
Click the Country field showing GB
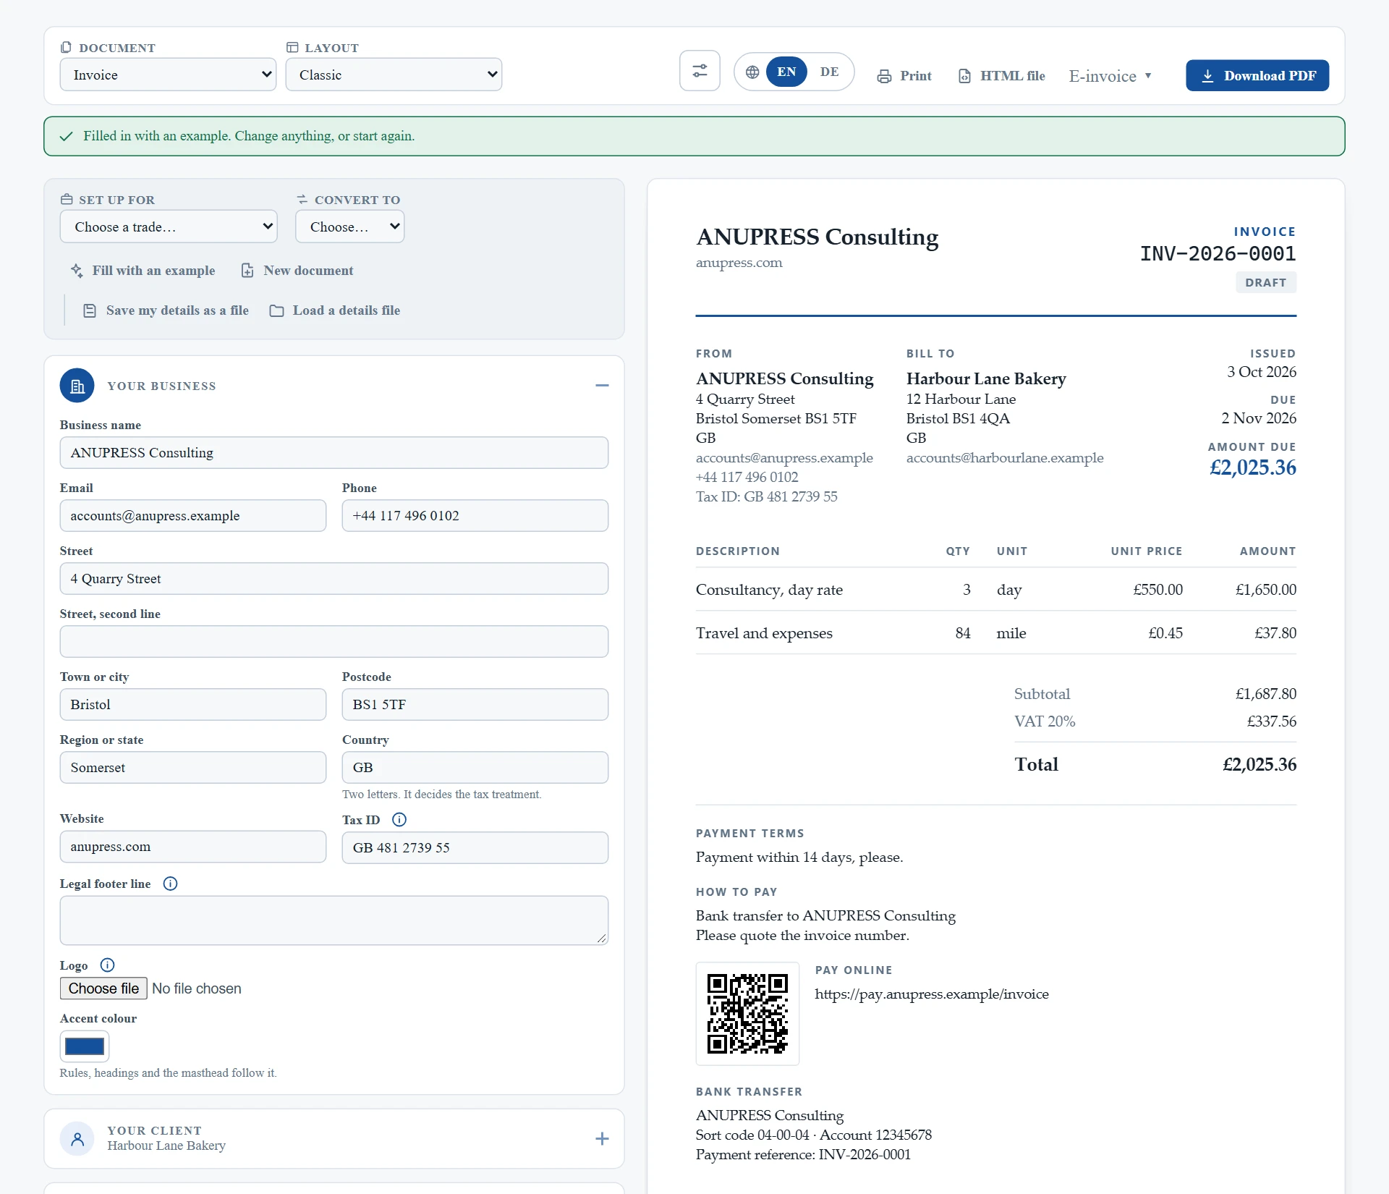(x=475, y=768)
